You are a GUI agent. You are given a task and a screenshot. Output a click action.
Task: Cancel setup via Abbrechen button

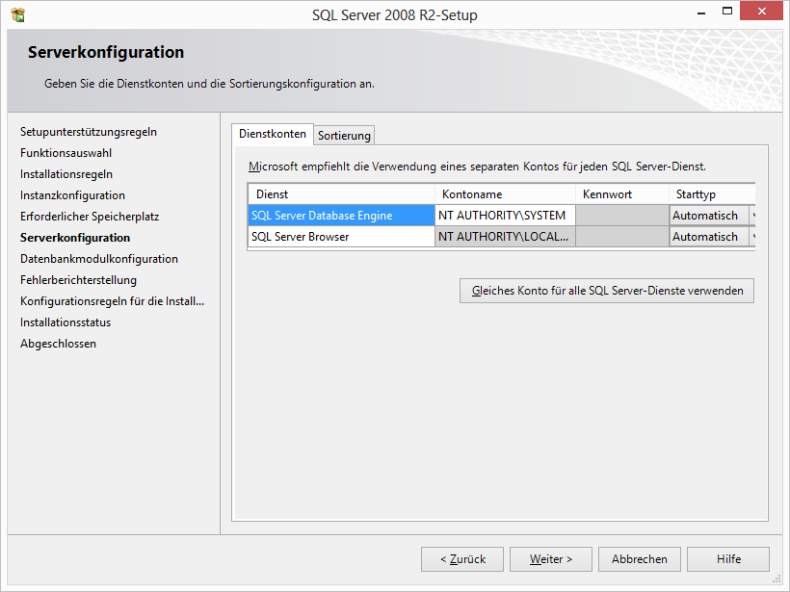[x=640, y=559]
